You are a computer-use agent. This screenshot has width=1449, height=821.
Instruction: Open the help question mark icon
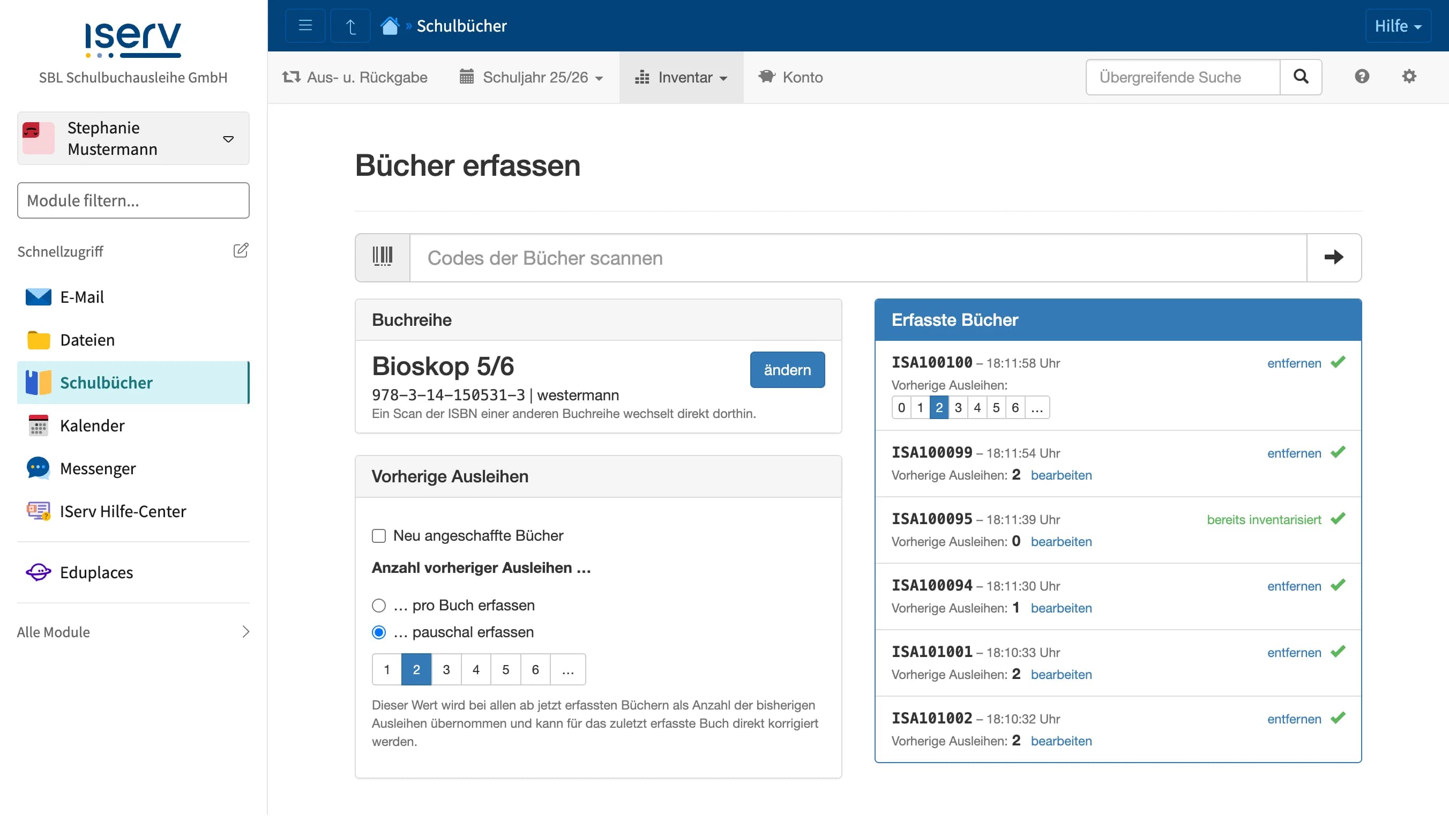point(1362,77)
